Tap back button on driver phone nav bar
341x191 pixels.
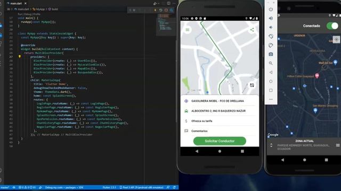click(x=282, y=160)
